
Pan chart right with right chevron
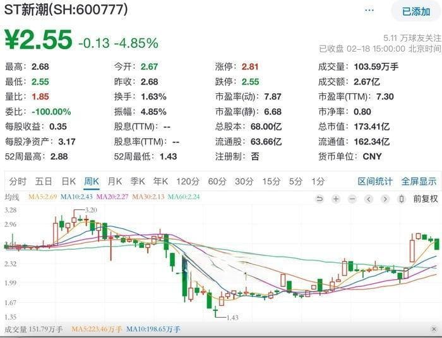(x=385, y=199)
